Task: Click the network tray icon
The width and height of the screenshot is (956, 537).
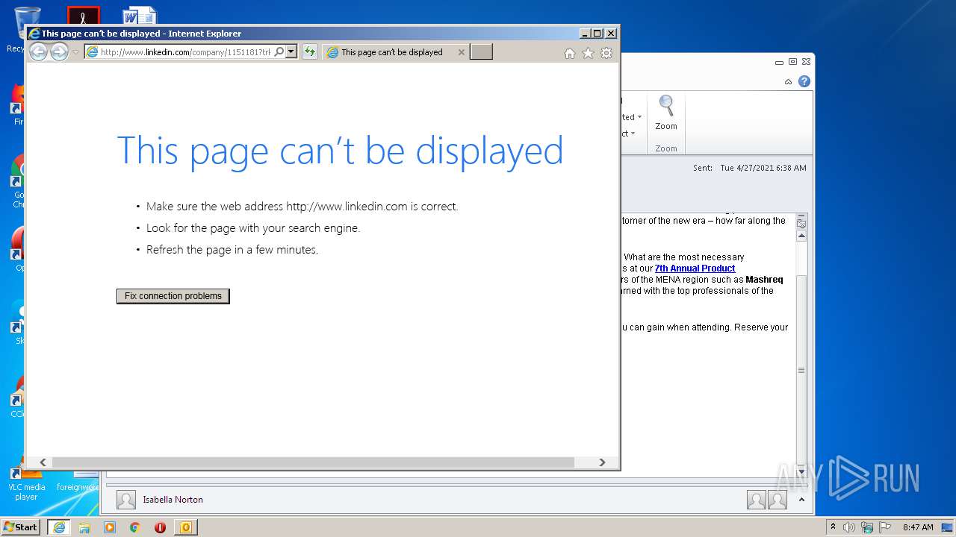Action: [867, 527]
